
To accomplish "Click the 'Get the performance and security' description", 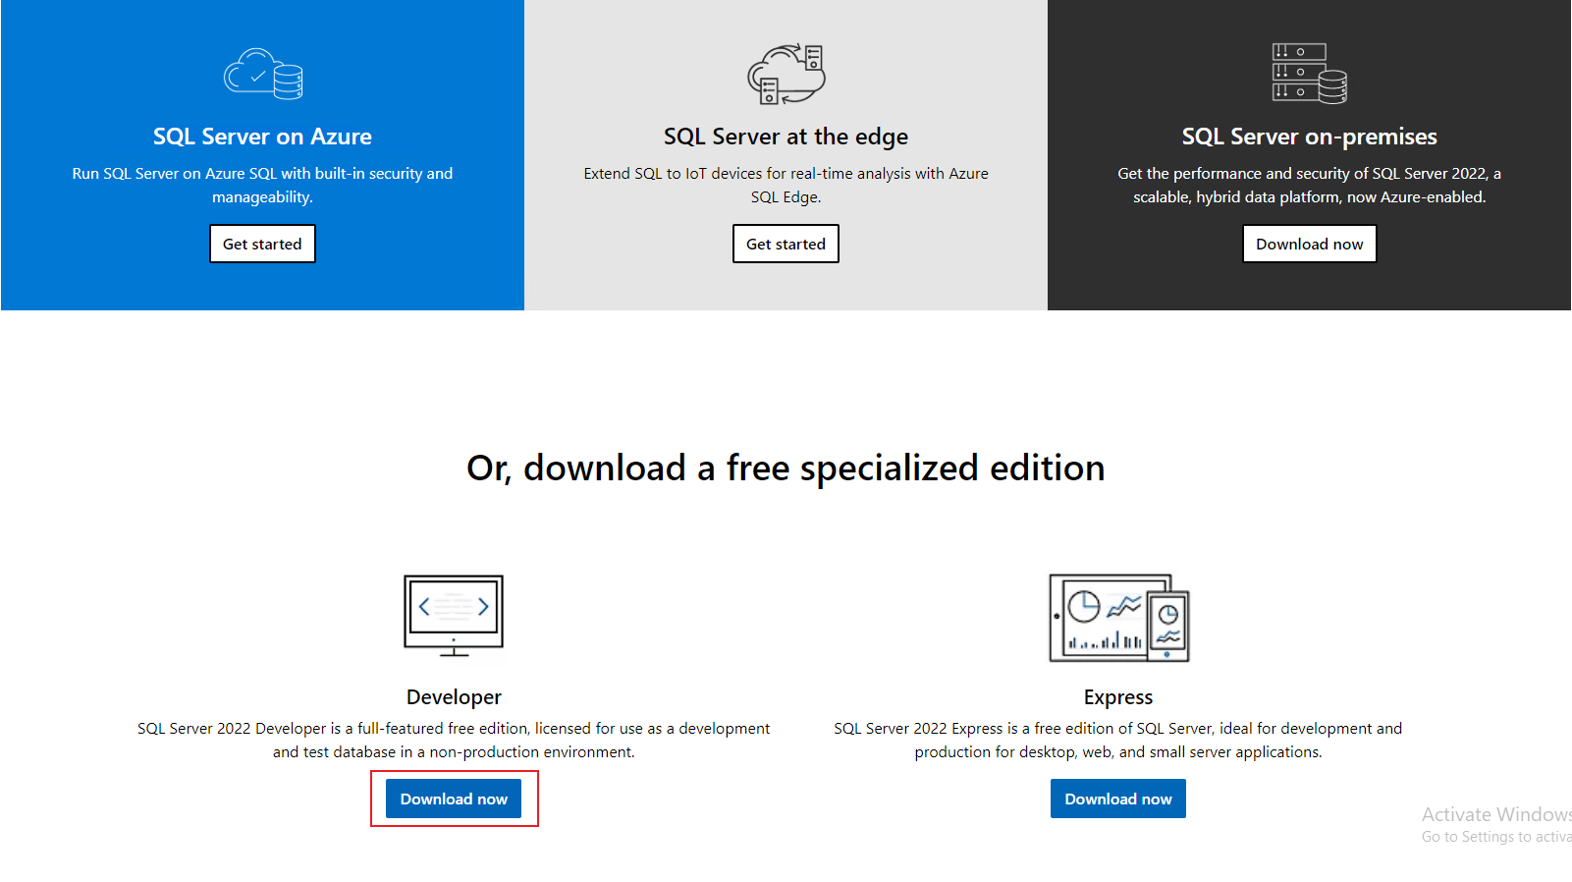I will [x=1310, y=185].
